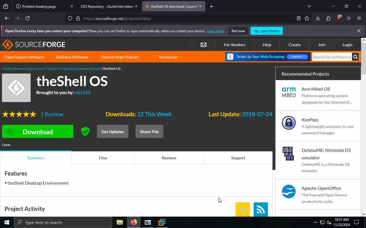Click the Get Updates button
The height and width of the screenshot is (228, 366).
(x=113, y=131)
